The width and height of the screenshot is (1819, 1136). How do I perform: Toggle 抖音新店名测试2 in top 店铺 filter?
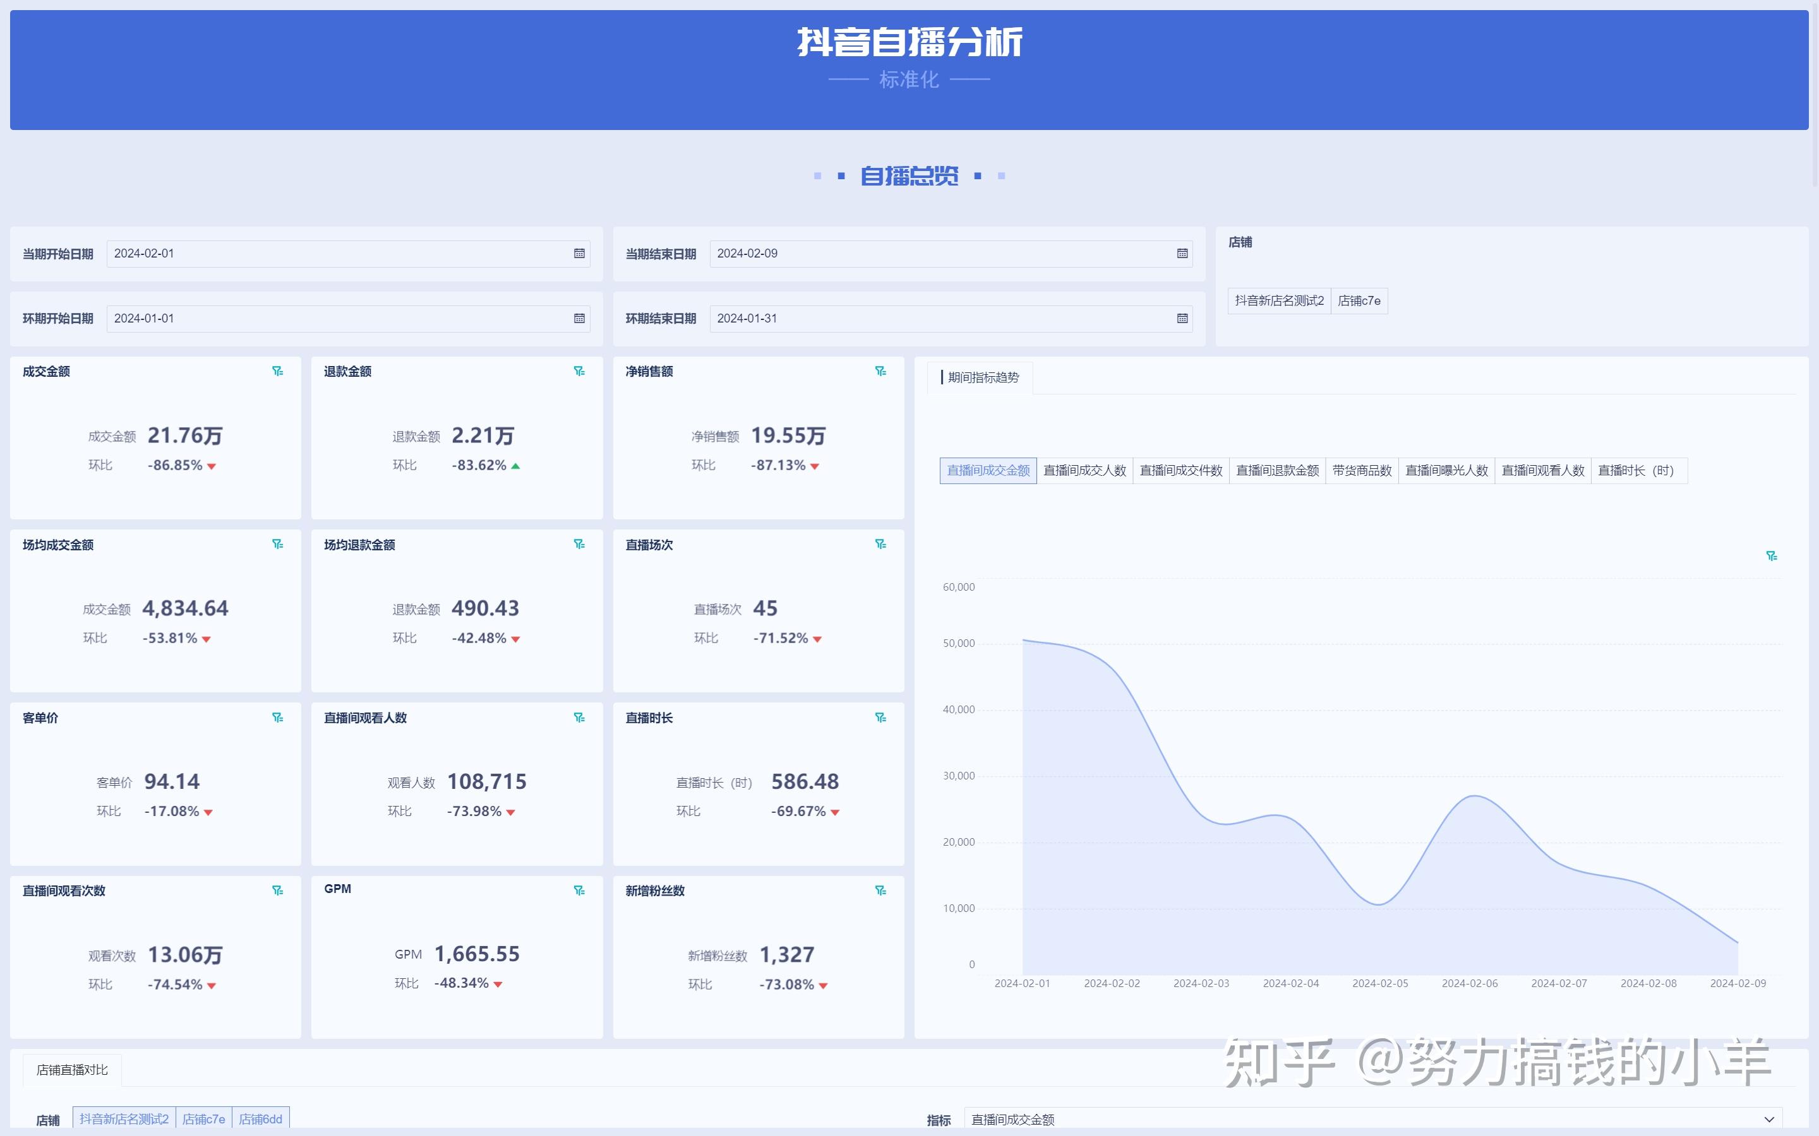(1280, 300)
